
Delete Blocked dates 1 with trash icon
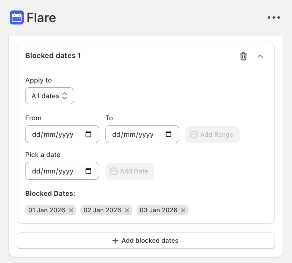[x=243, y=56]
